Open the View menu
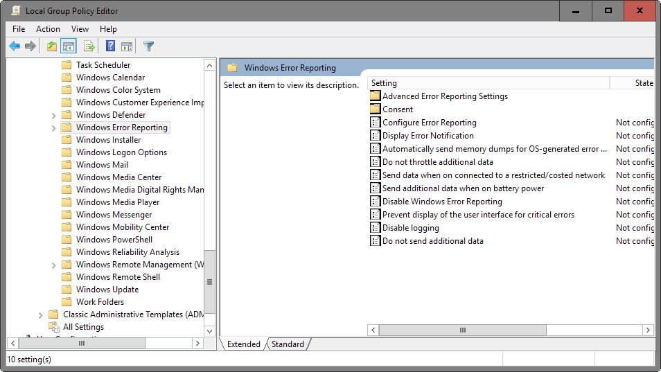Viewport: 661px width, 372px height. click(x=80, y=29)
